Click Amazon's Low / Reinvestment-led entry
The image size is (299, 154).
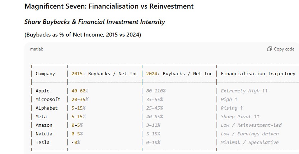tap(251, 125)
